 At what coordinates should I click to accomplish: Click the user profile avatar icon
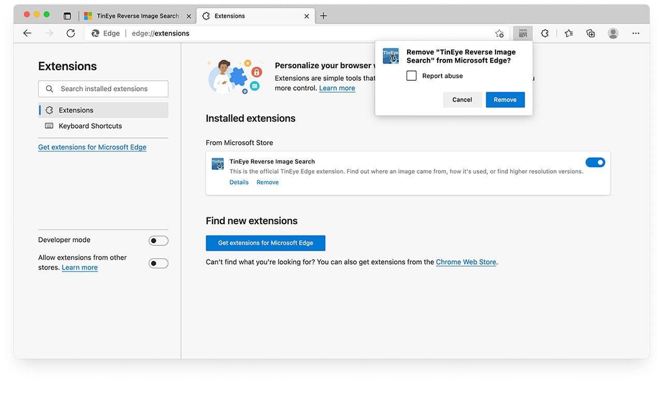[613, 33]
